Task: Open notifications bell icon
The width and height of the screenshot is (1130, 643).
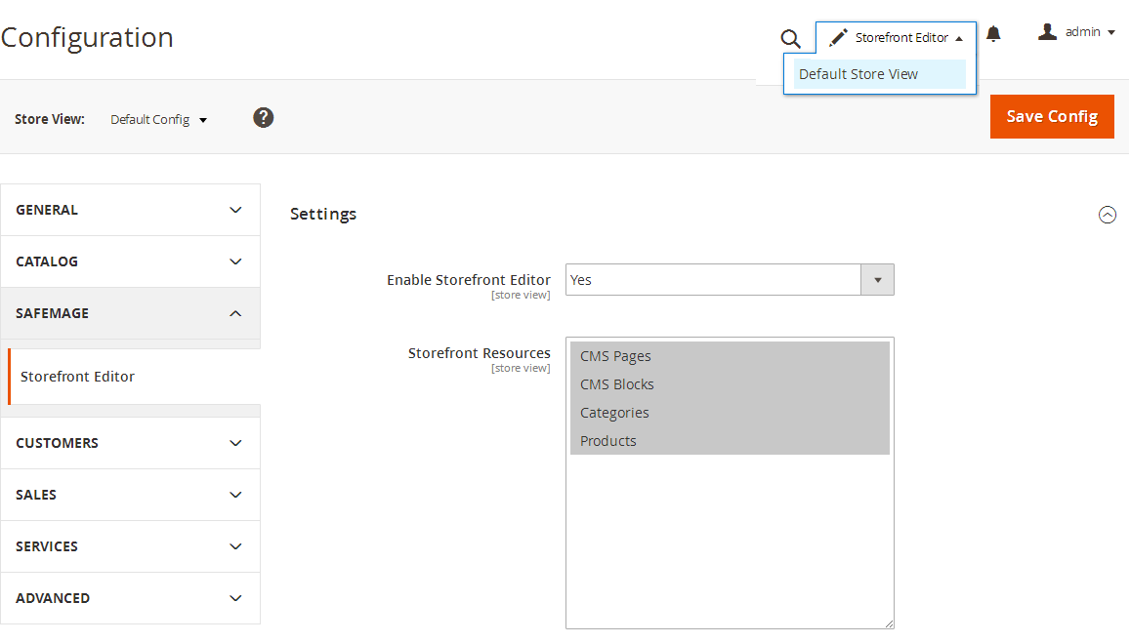Action: [993, 34]
